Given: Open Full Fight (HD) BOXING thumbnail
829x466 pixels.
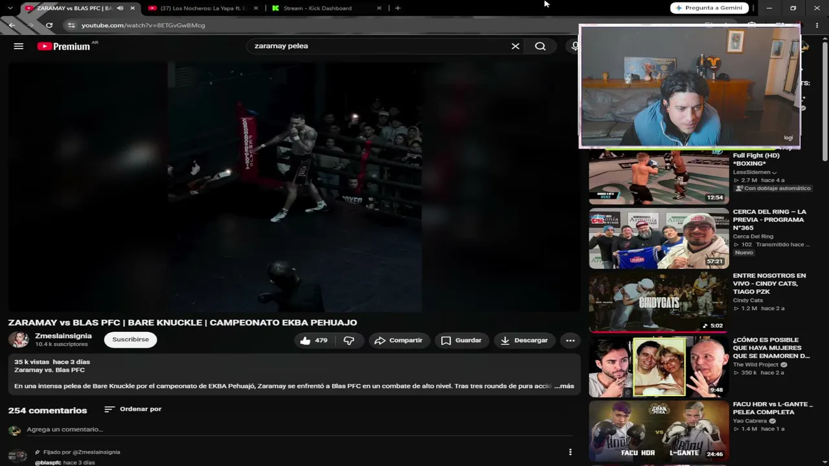Looking at the screenshot, I should coord(659,178).
